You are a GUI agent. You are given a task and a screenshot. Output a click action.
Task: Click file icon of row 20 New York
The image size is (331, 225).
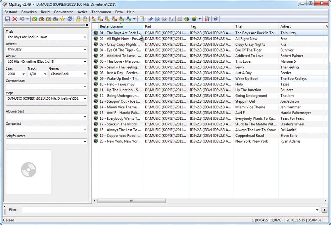96,141
